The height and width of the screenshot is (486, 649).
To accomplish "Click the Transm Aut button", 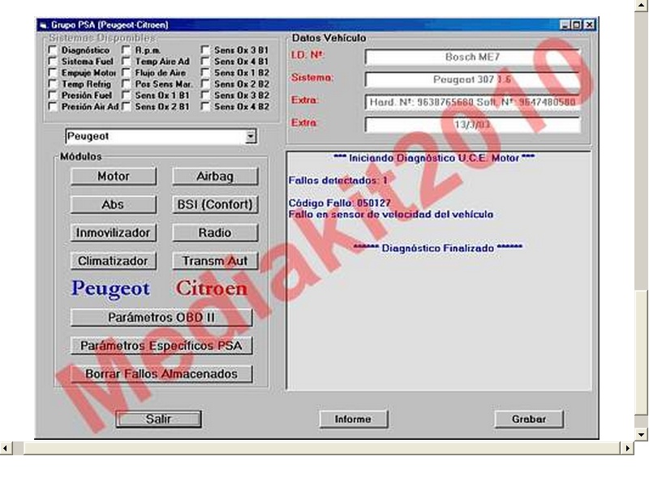I will tap(215, 261).
